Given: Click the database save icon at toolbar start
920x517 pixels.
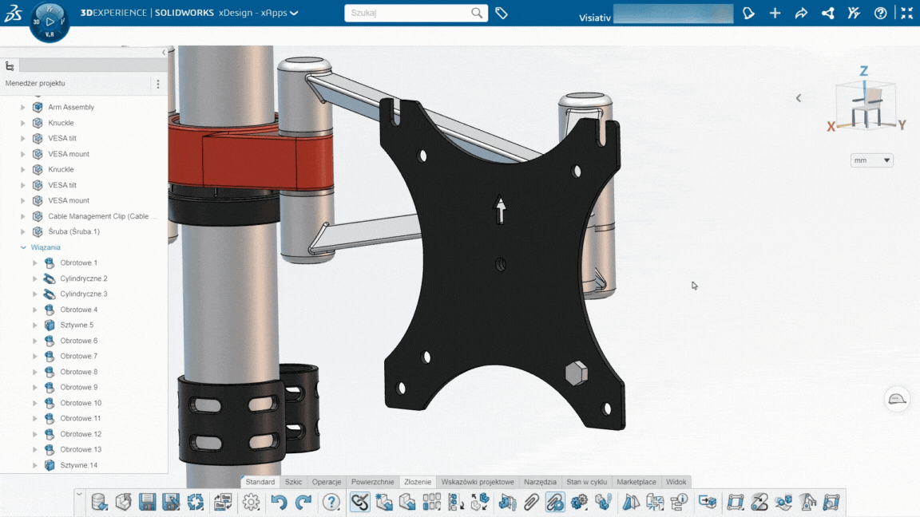Looking at the screenshot, I should [99, 503].
